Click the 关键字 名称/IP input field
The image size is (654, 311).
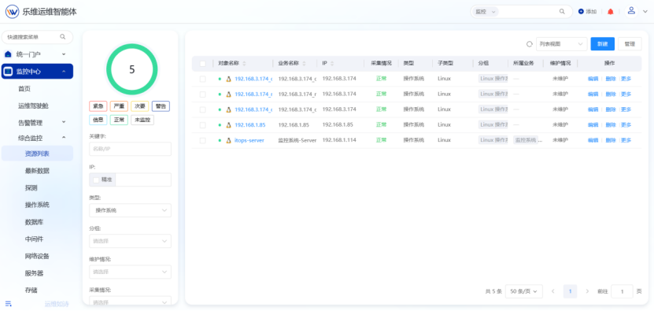[130, 149]
